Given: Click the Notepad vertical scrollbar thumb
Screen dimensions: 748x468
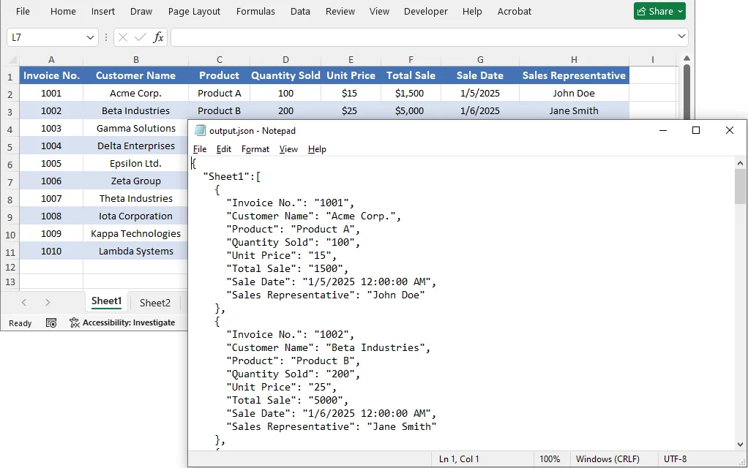Looking at the screenshot, I should tap(740, 186).
